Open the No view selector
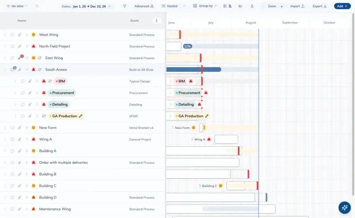The image size is (355, 218). click(17, 6)
